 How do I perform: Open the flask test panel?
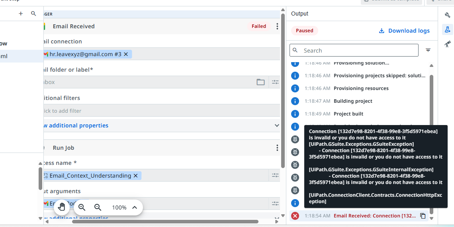tap(448, 29)
